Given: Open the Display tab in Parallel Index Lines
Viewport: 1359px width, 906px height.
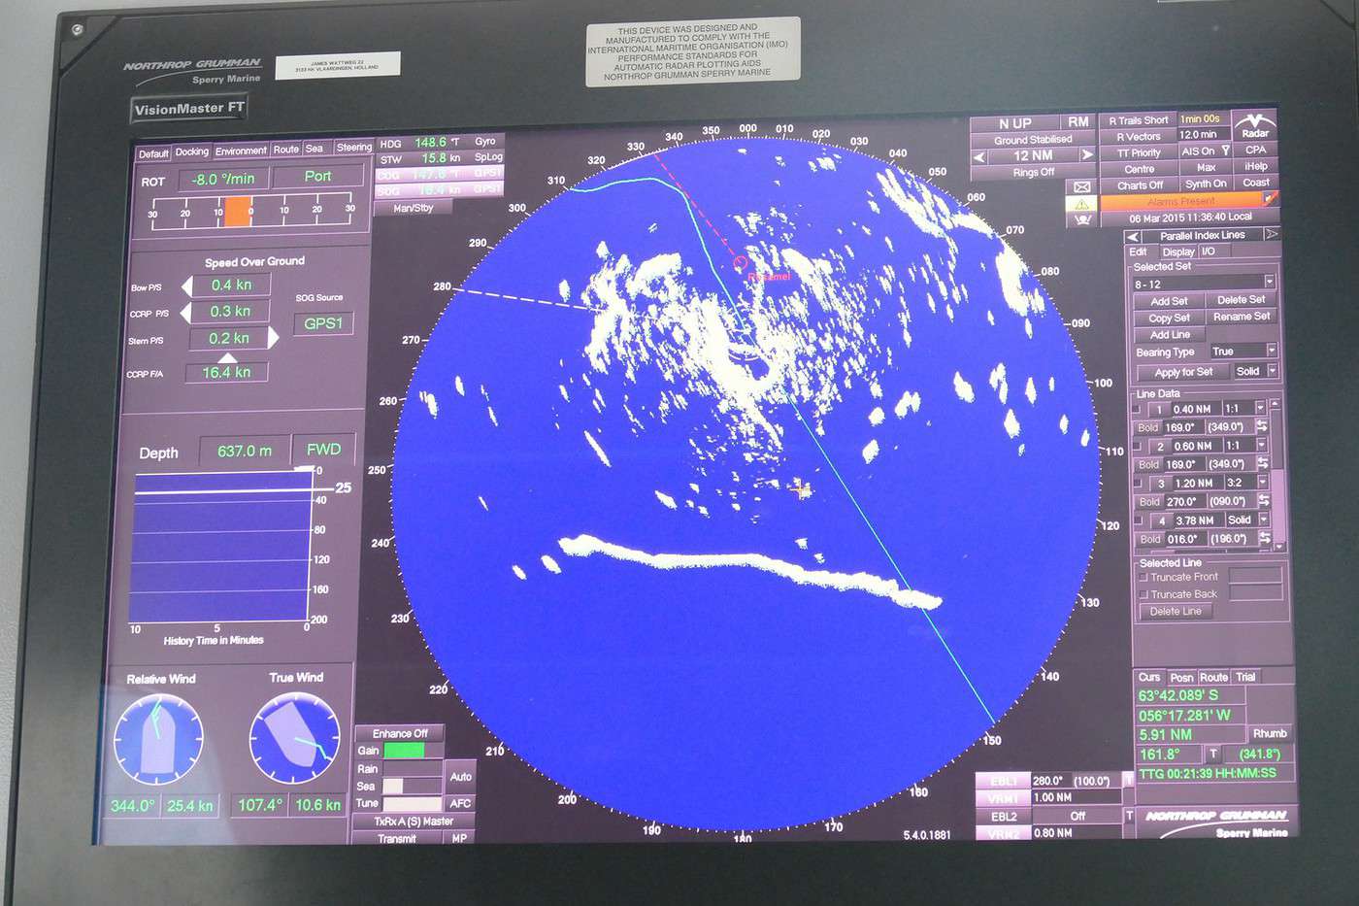Looking at the screenshot, I should pyautogui.click(x=1178, y=252).
